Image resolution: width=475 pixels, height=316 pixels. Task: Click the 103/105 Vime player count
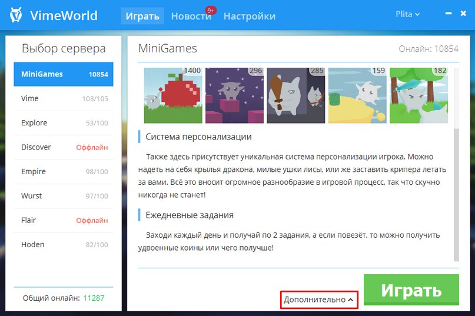point(95,99)
